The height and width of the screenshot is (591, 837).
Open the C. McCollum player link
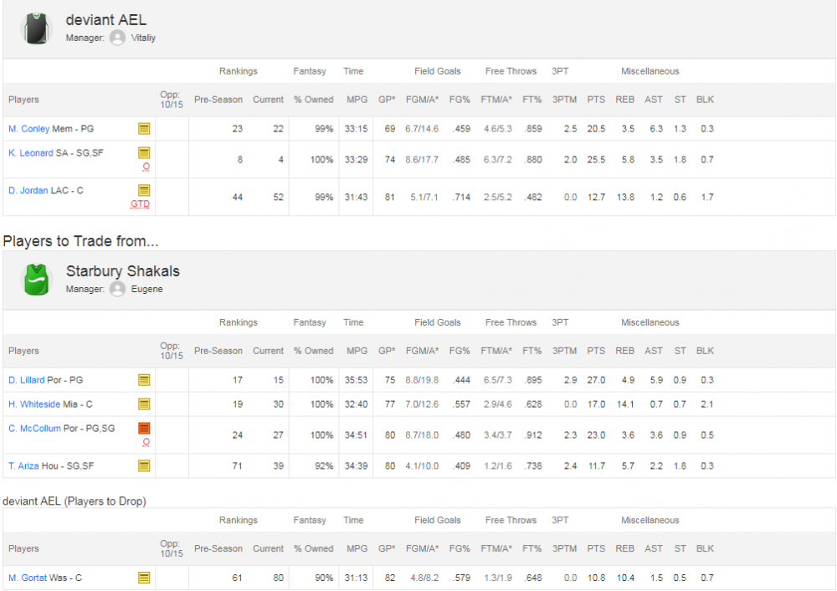click(x=34, y=429)
